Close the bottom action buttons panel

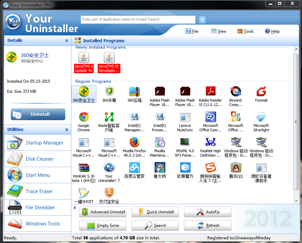pyautogui.click(x=75, y=208)
